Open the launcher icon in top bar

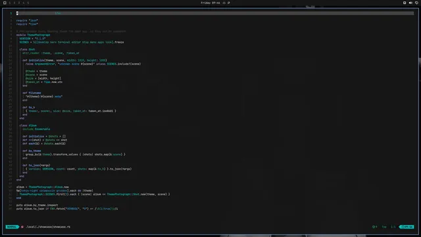pyautogui.click(x=5, y=3)
